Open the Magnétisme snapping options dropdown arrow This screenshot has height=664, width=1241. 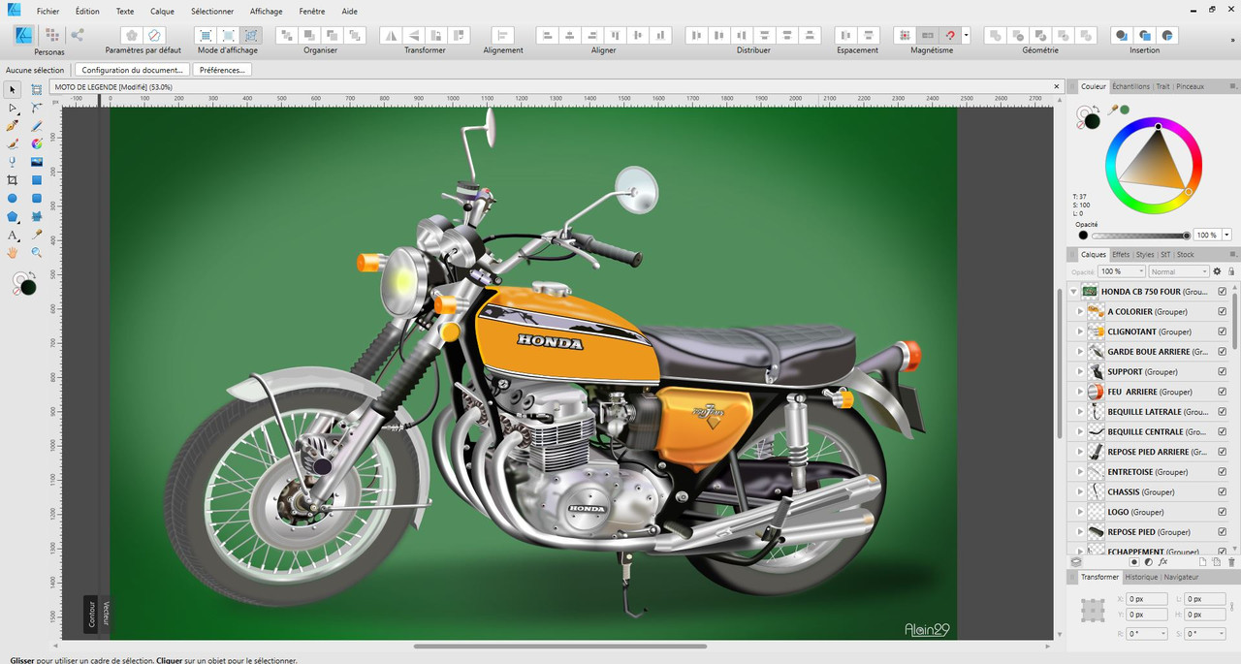coord(967,35)
